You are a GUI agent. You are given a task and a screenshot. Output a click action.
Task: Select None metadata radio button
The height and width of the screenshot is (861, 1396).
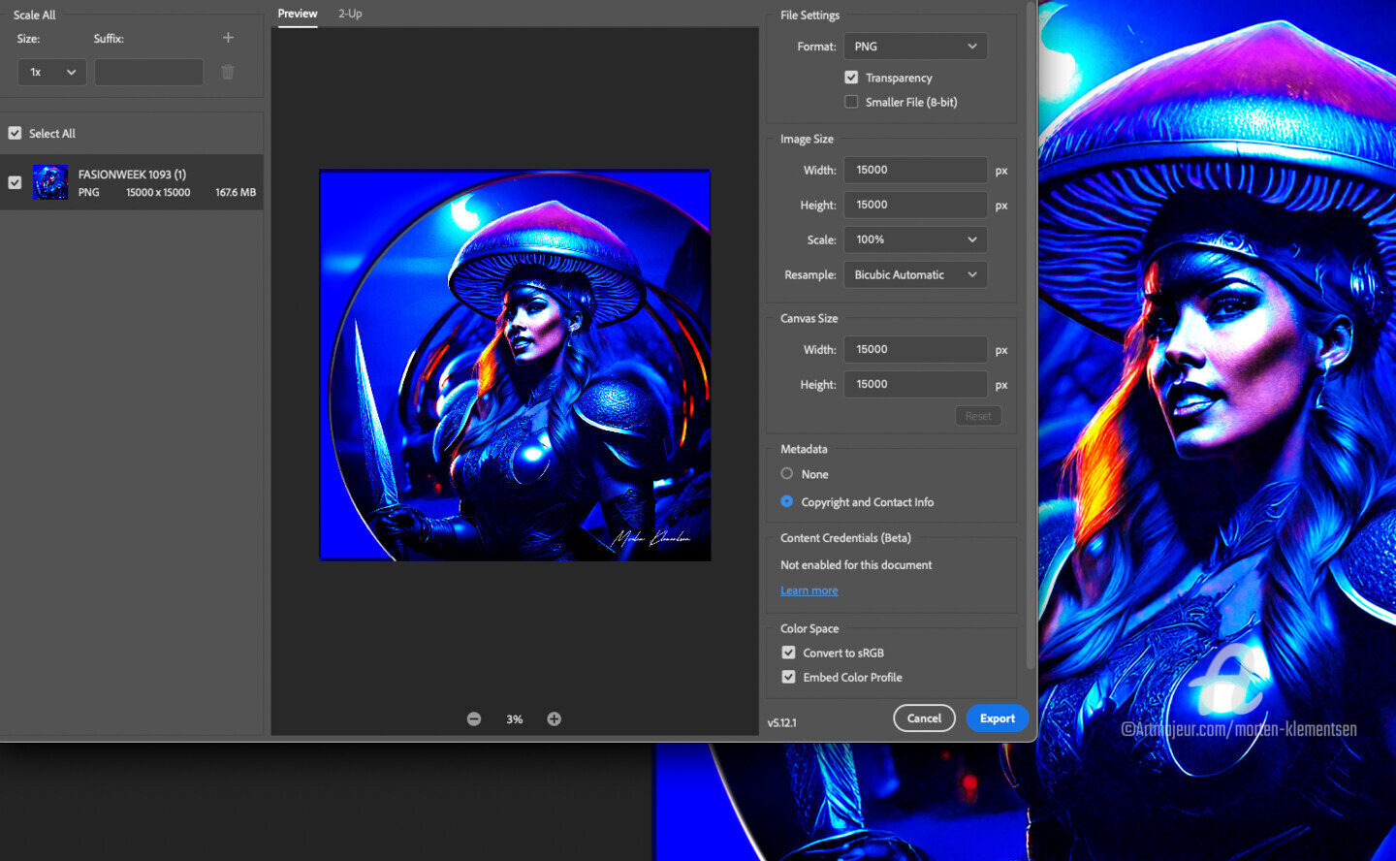787,474
